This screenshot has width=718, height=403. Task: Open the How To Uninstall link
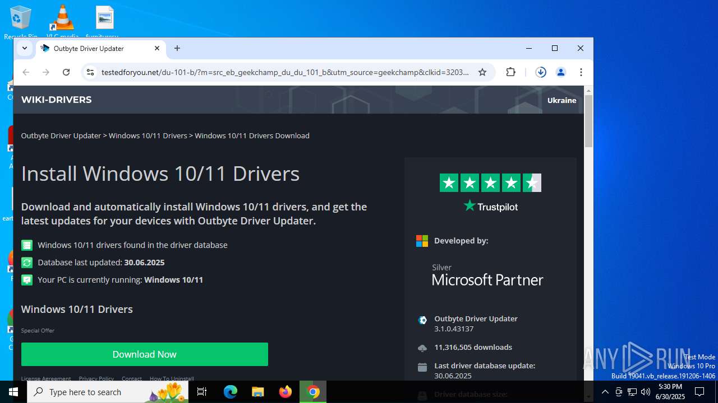click(x=172, y=378)
